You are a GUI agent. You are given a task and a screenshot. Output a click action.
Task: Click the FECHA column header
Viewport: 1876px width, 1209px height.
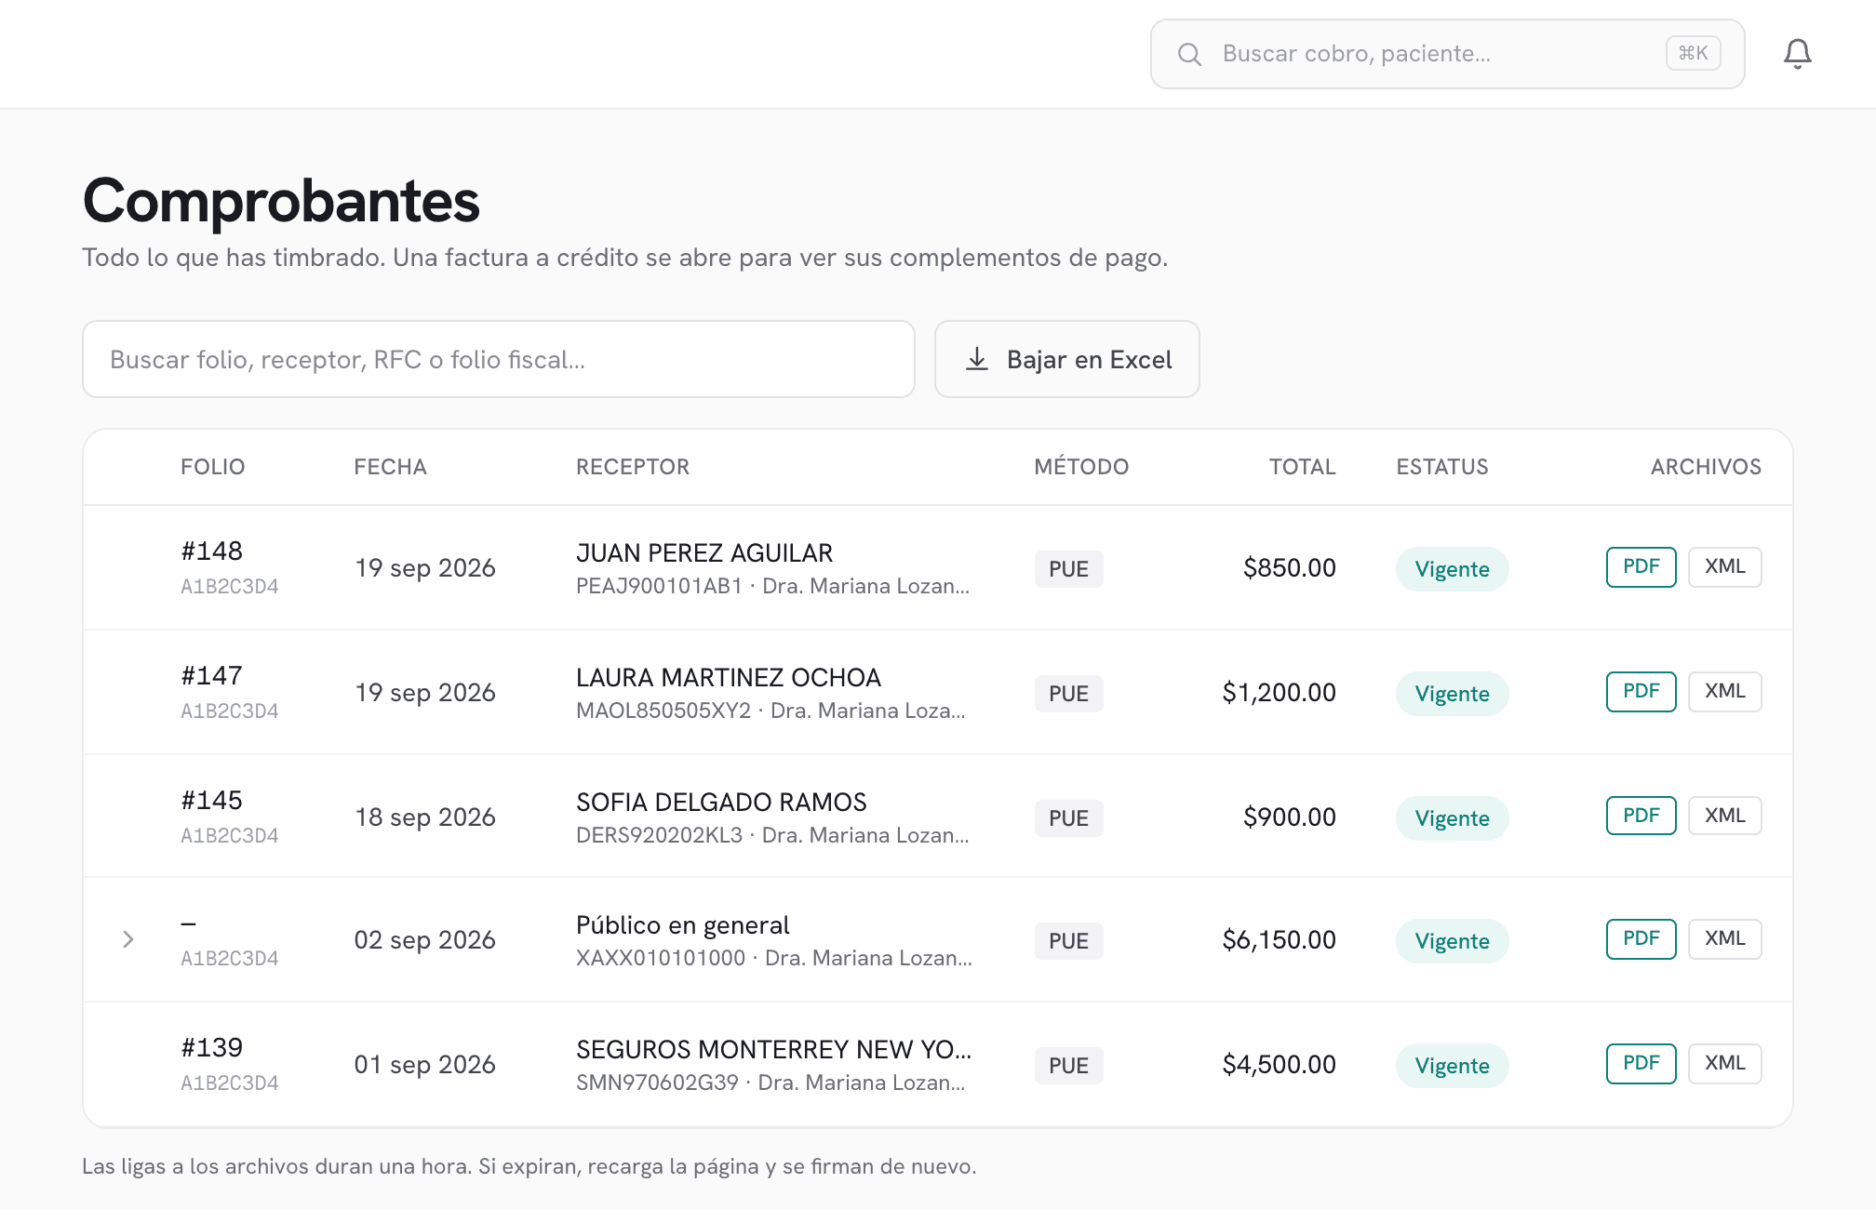(390, 467)
